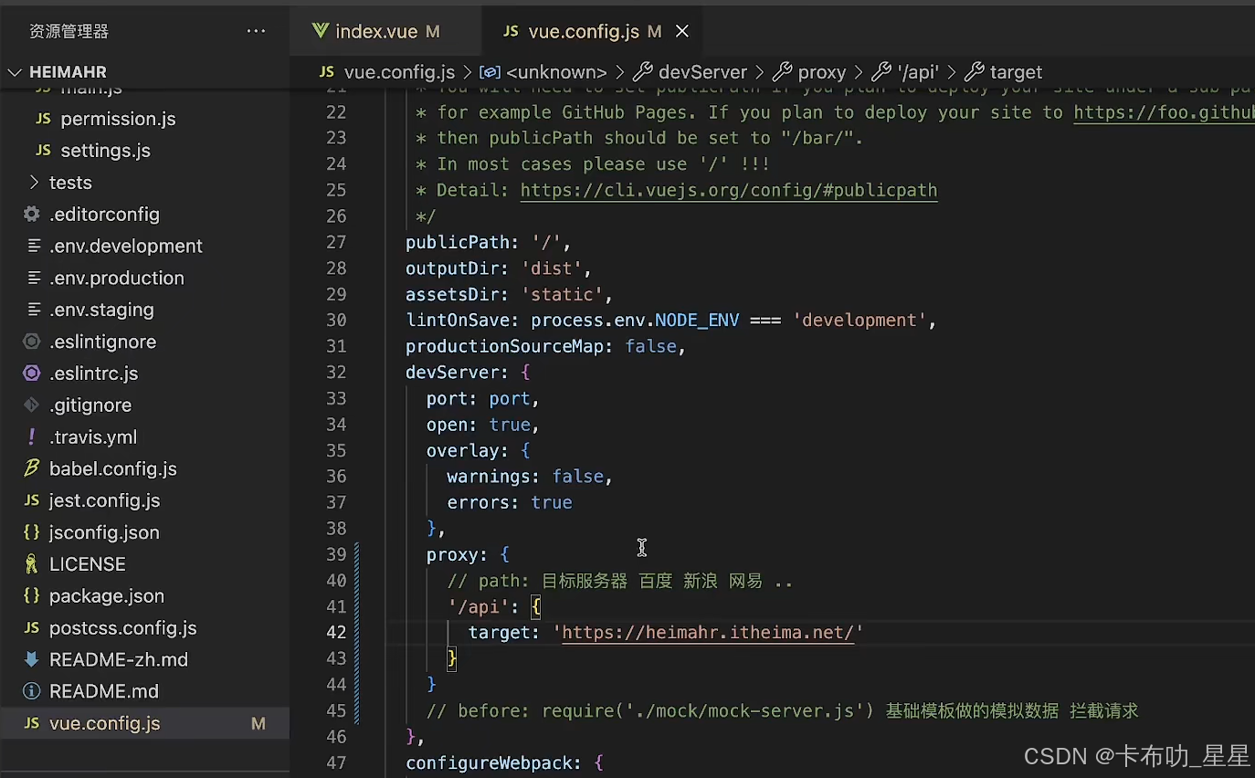Open the cli.vuejs.org publicpath link

729,190
